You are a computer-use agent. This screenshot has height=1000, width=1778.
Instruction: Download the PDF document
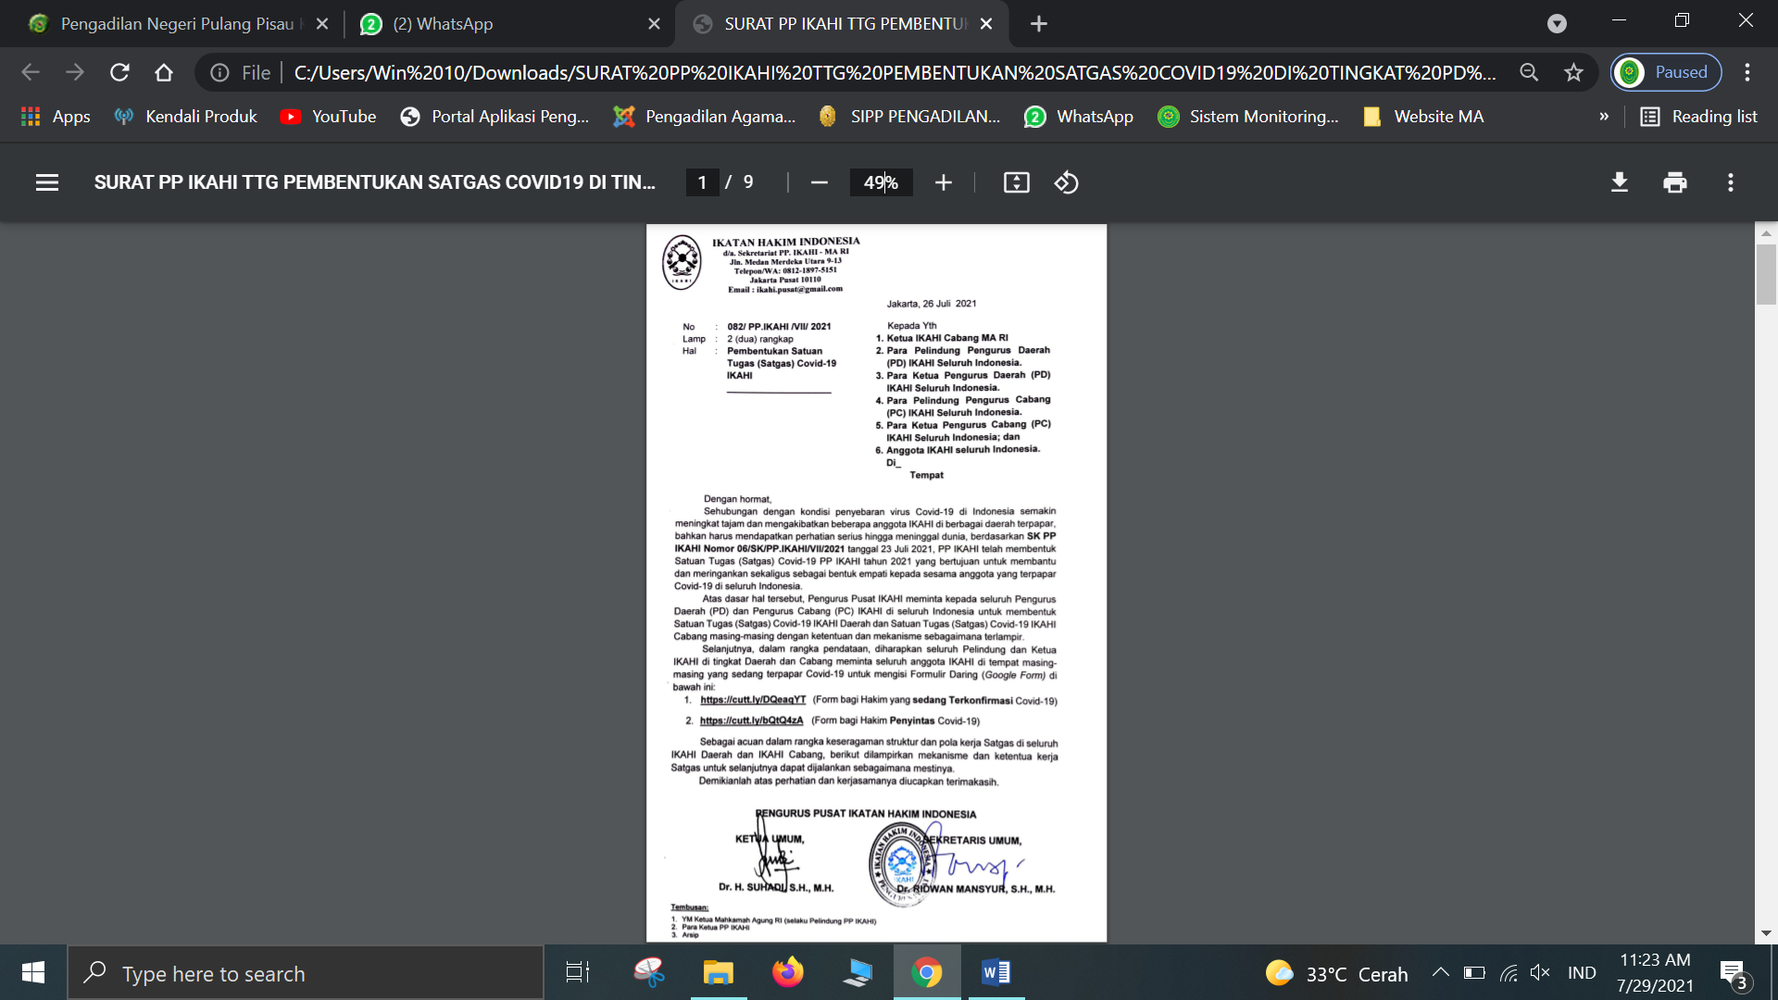[1619, 182]
